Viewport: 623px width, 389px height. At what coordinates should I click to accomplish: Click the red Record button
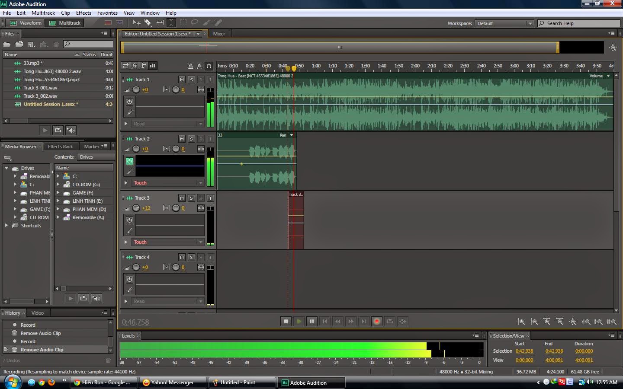pos(377,322)
